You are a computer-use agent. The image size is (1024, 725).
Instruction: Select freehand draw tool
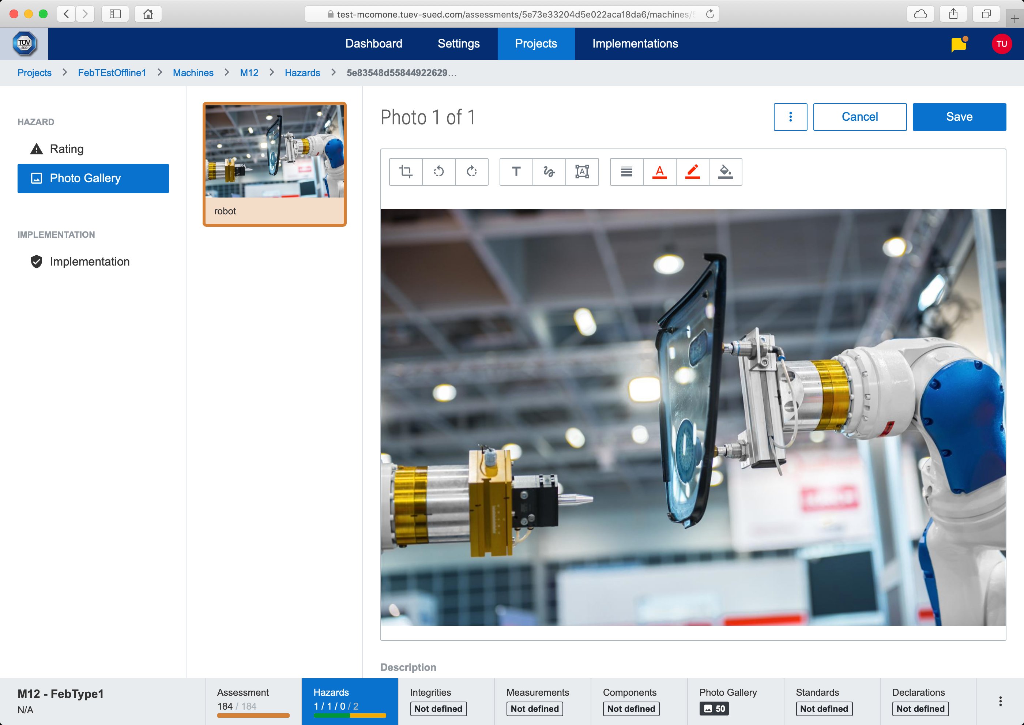coord(549,172)
